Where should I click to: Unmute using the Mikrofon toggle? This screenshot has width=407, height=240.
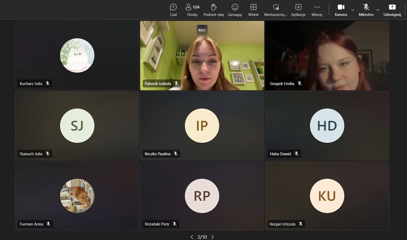coord(366,10)
